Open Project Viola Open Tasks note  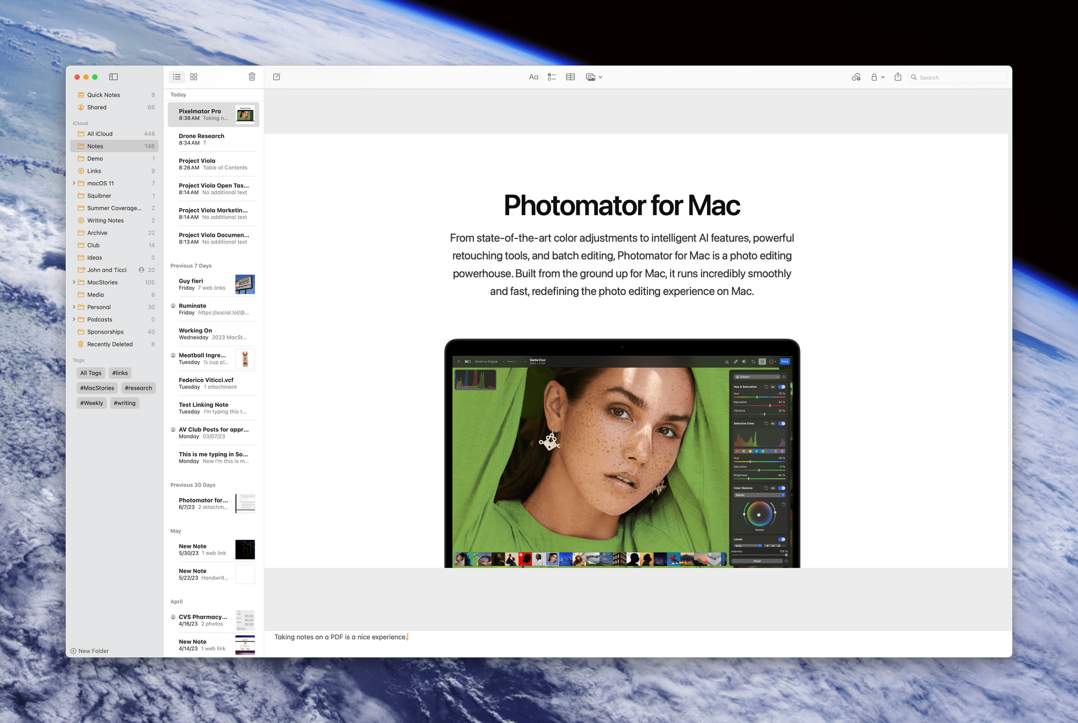(213, 189)
